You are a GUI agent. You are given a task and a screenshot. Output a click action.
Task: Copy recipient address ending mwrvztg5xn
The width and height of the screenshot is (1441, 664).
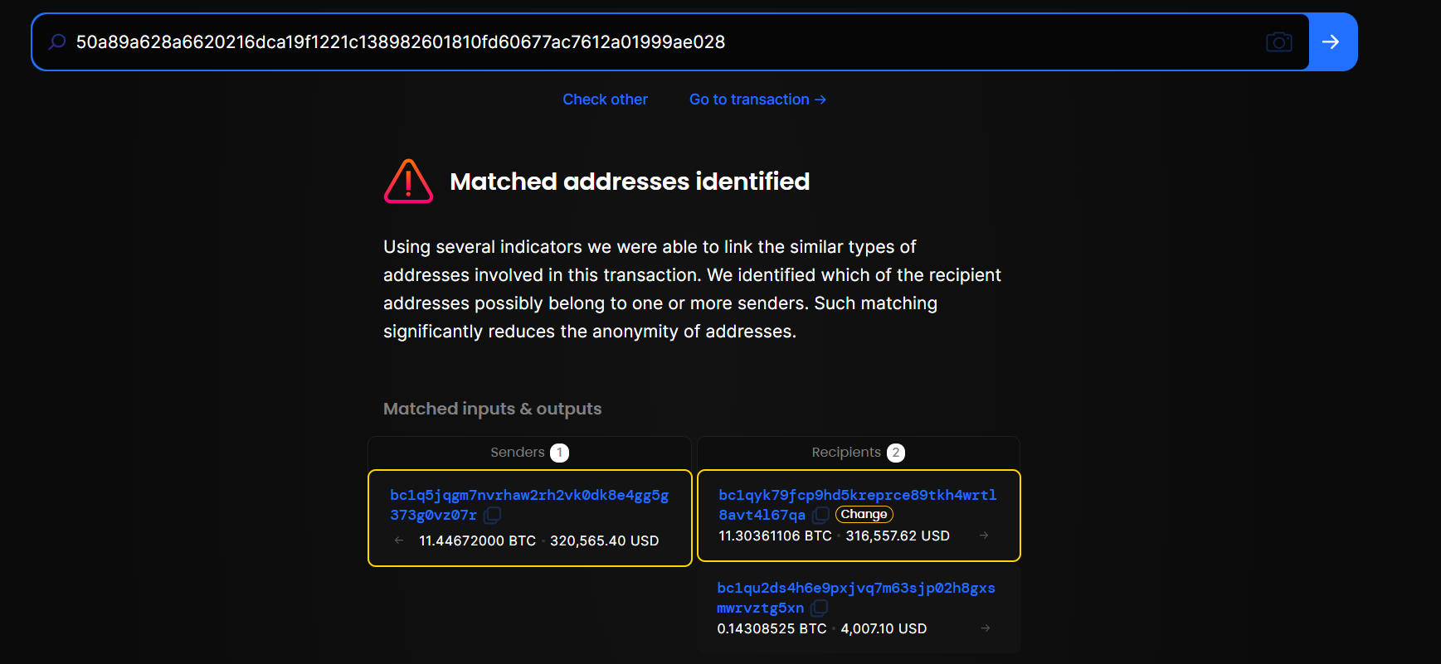coord(820,608)
